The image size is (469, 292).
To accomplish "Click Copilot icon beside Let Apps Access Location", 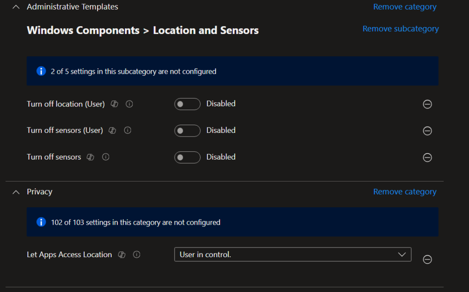I will coord(121,255).
